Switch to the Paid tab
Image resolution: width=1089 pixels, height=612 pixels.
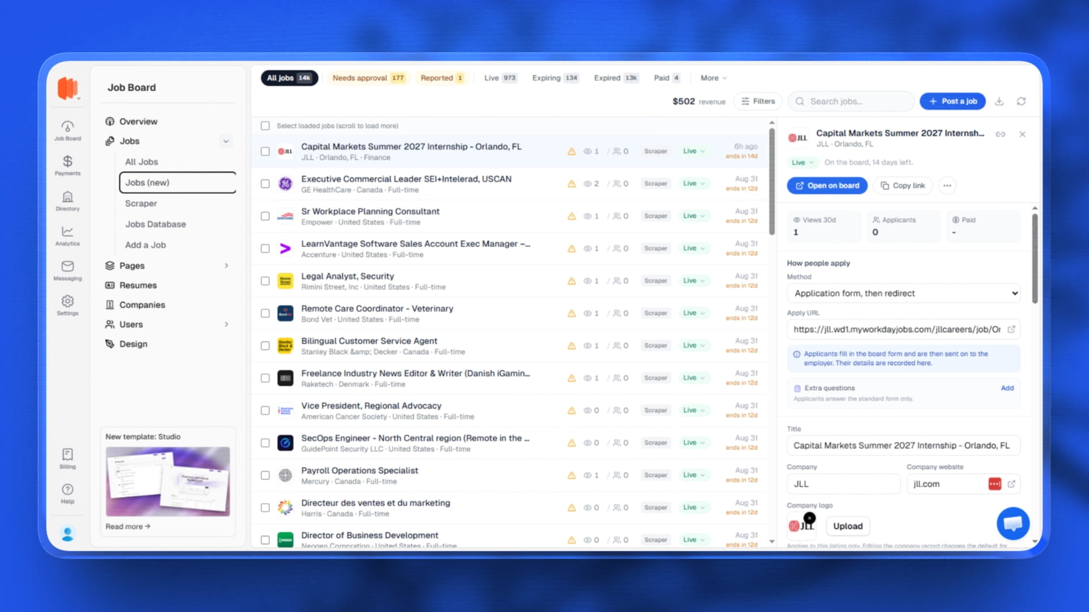tap(666, 78)
